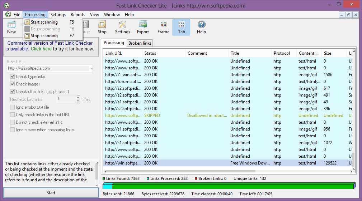
Task: Click the 129522 size cell
Action: click(x=330, y=163)
